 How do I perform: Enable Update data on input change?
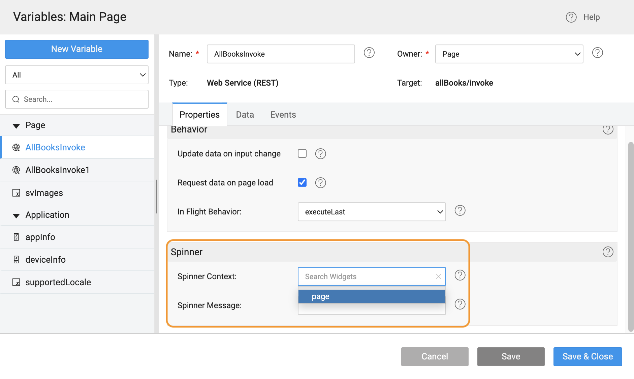[x=302, y=153]
